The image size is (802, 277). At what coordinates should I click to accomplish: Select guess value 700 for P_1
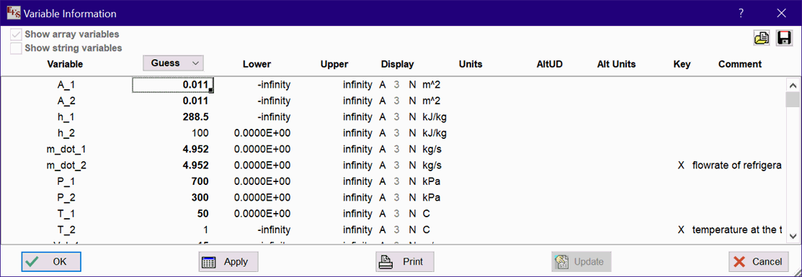[200, 181]
